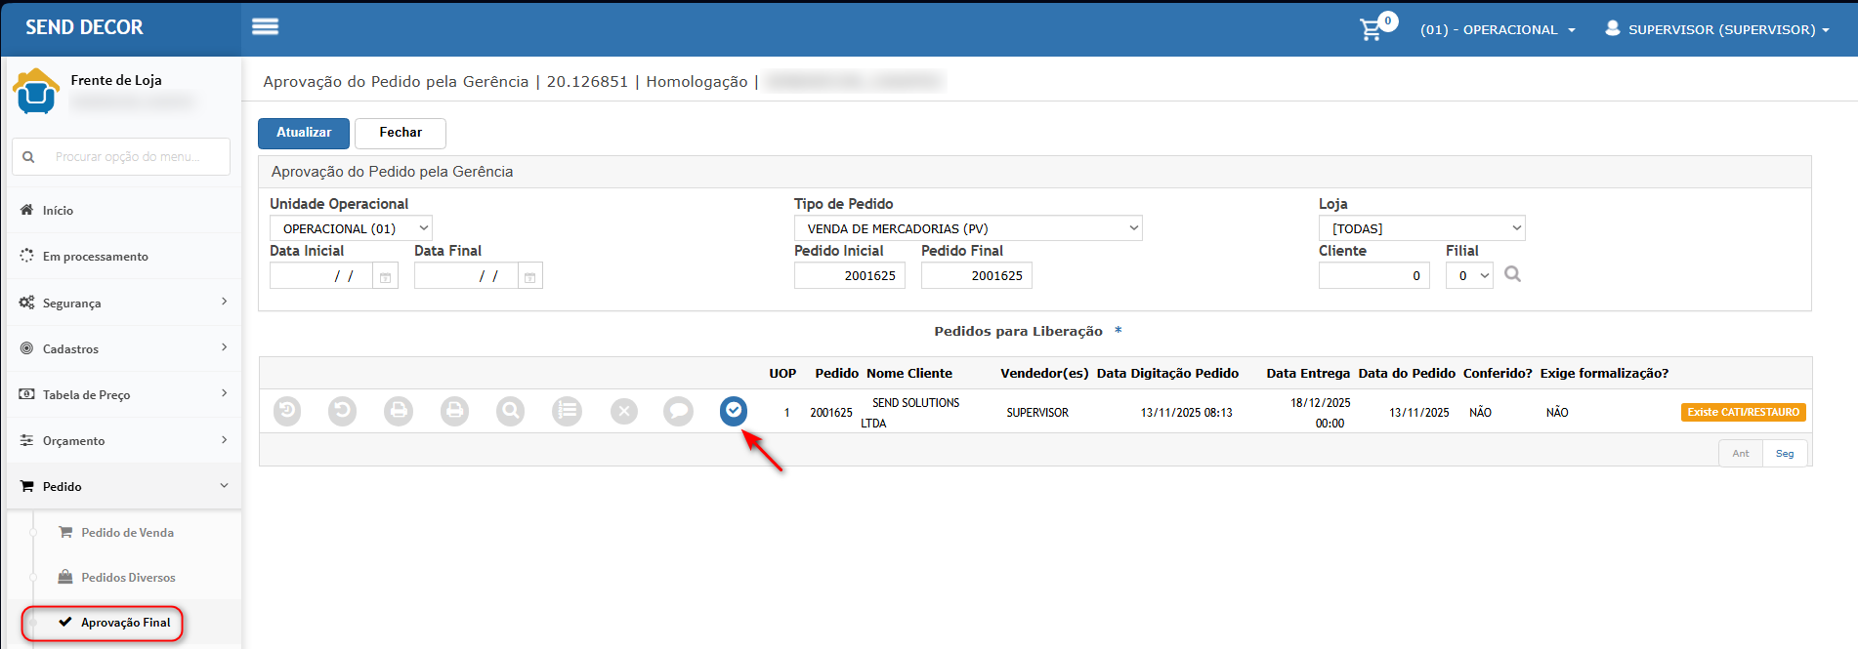
Task: Expand the Segurança sidebar menu
Action: 123,303
